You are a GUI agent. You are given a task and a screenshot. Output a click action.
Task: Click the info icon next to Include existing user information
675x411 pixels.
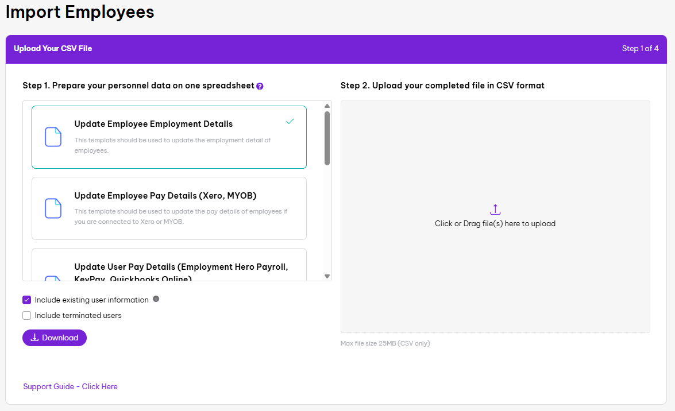tap(156, 299)
